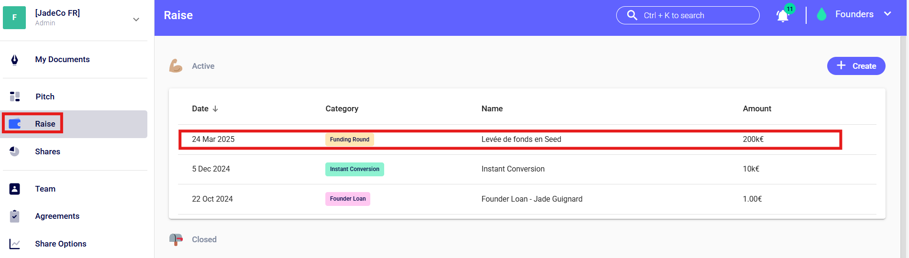Click the Instant Conversion category tag
Screen dimensions: 909x258
point(355,169)
